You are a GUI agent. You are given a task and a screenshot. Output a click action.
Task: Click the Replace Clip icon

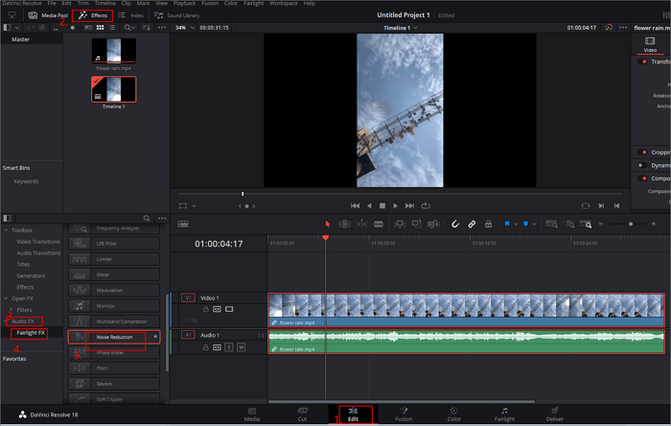[x=433, y=224]
